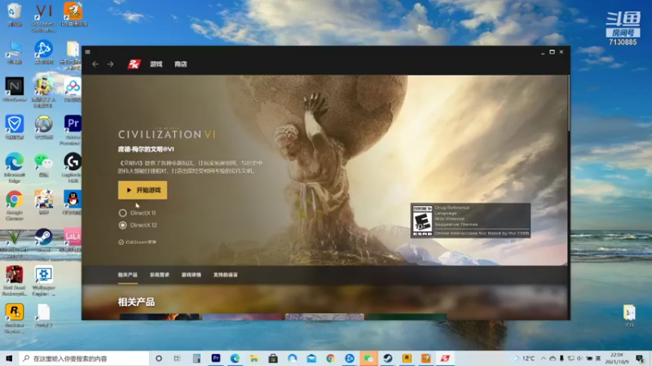Screen dimensions: 652x366
Task: Select the Overwatch desktop icon
Action: coord(44,127)
